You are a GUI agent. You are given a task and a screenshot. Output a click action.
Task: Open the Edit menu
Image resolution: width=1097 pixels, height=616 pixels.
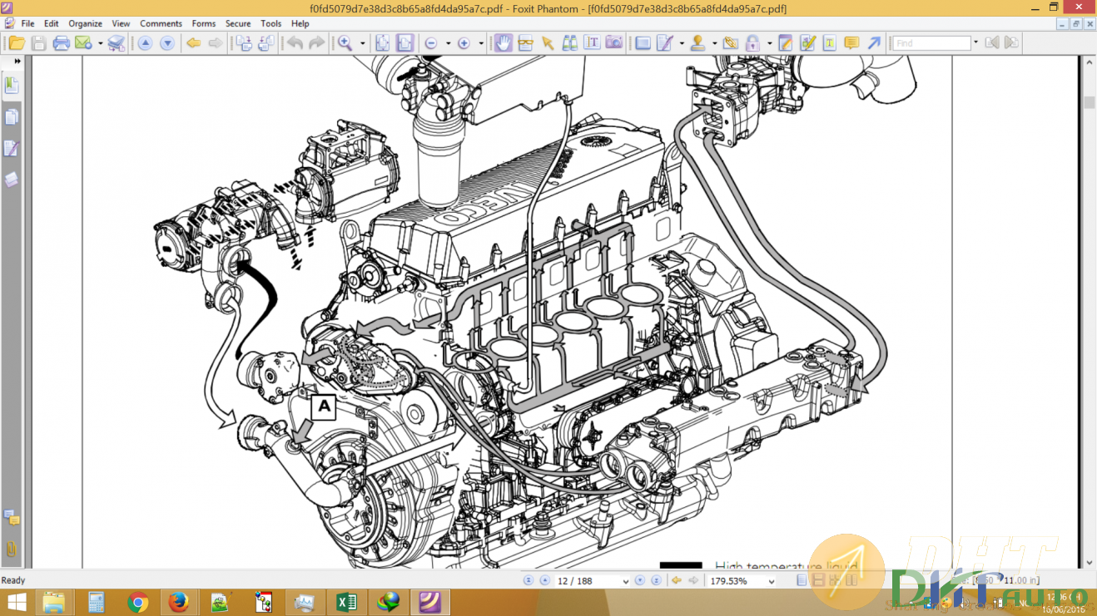click(x=52, y=23)
